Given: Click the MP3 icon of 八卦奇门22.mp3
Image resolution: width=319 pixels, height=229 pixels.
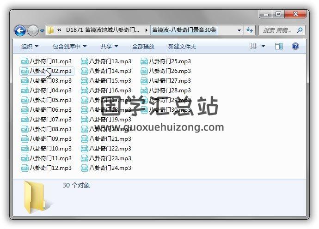Looking at the screenshot, I should coord(85,148).
